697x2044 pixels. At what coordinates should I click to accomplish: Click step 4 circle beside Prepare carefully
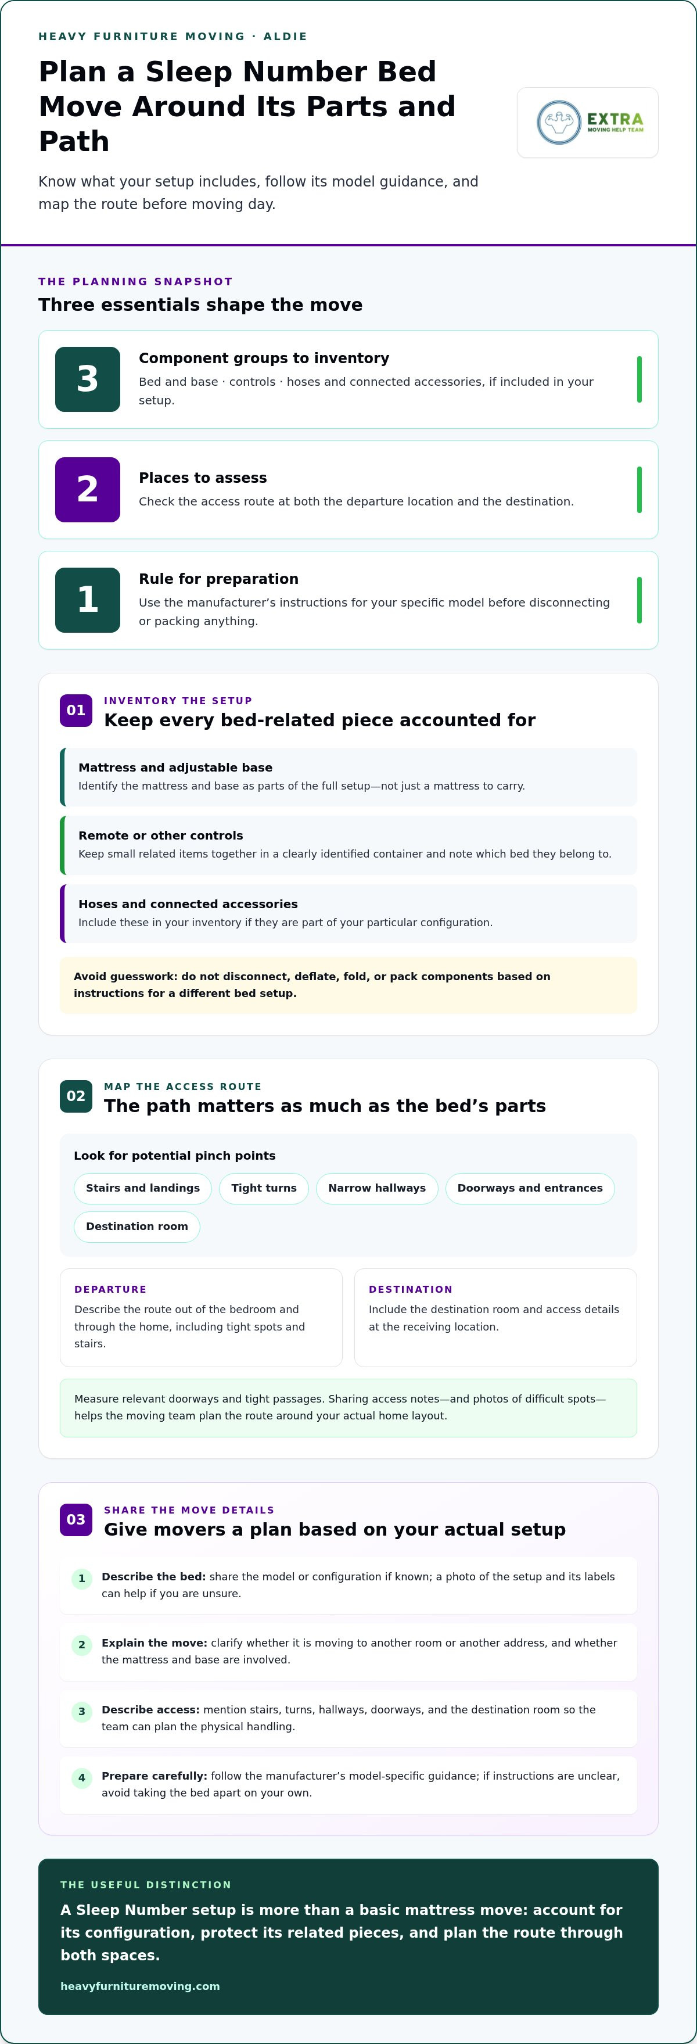(x=82, y=1777)
